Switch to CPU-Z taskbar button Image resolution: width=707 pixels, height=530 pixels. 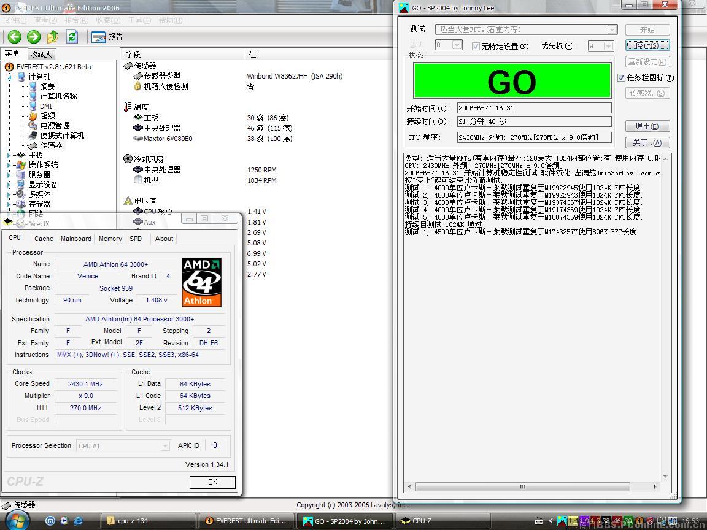pos(442,521)
